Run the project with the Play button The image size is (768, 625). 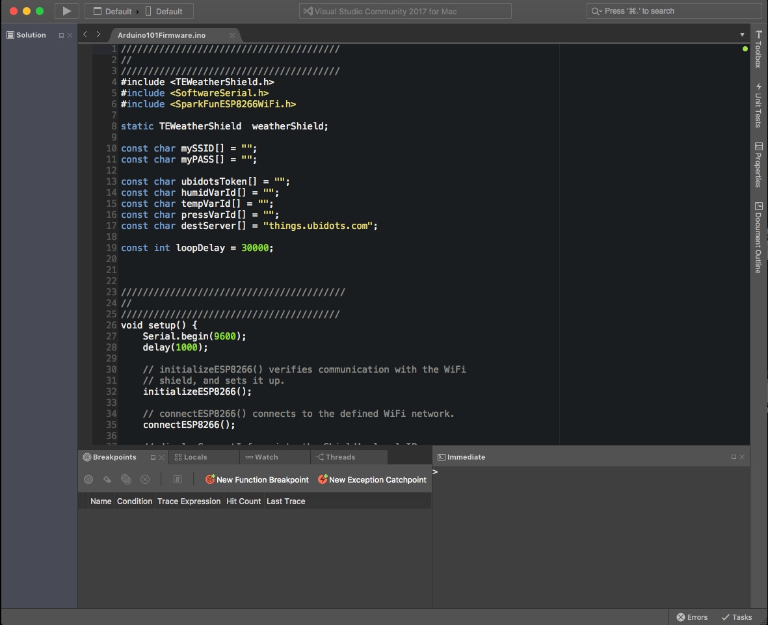coord(67,11)
